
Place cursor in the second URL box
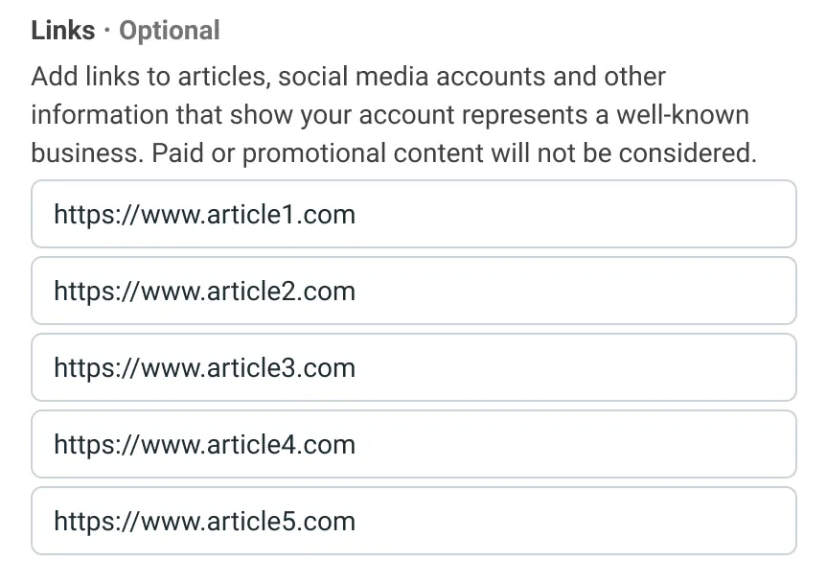click(412, 291)
